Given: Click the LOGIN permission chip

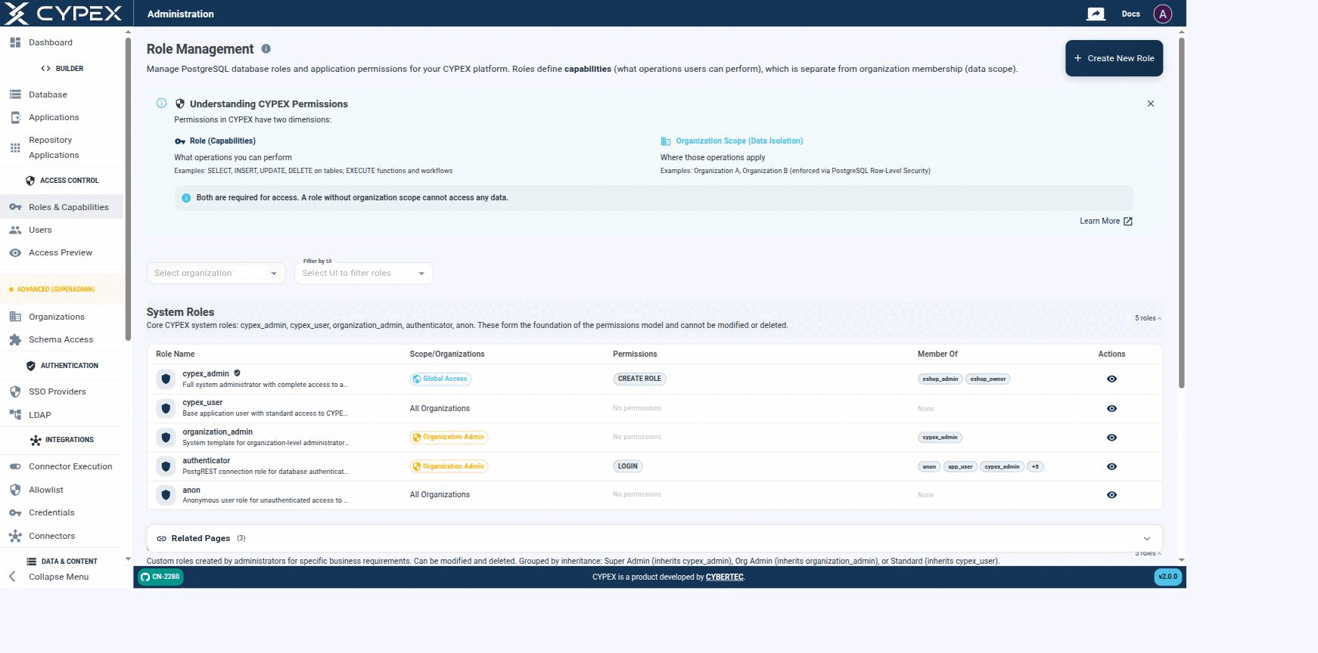Looking at the screenshot, I should [627, 466].
